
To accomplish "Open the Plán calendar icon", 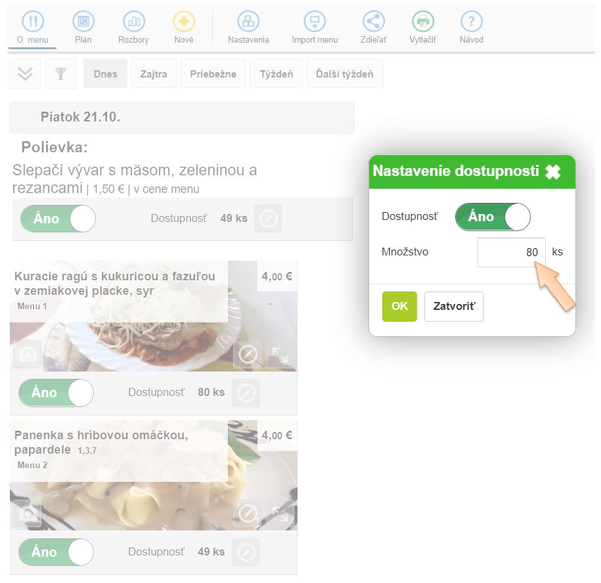I will [83, 21].
